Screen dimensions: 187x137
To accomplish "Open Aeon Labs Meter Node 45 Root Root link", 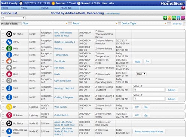I will pyautogui.click(x=64, y=124).
